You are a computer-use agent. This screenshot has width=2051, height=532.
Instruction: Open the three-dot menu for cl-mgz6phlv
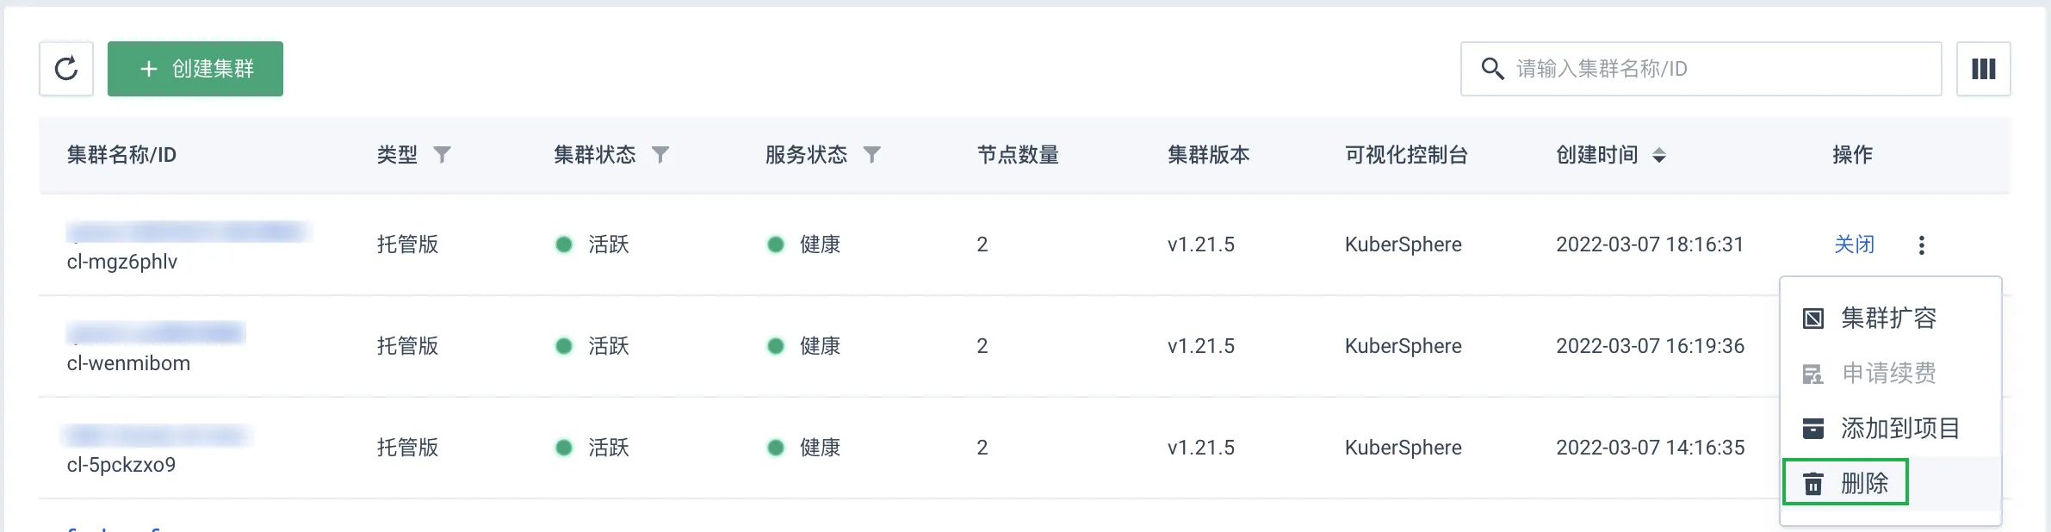tap(1921, 245)
